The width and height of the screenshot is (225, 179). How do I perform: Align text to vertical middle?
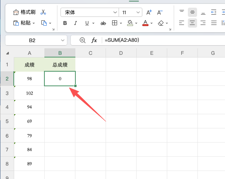192,12
